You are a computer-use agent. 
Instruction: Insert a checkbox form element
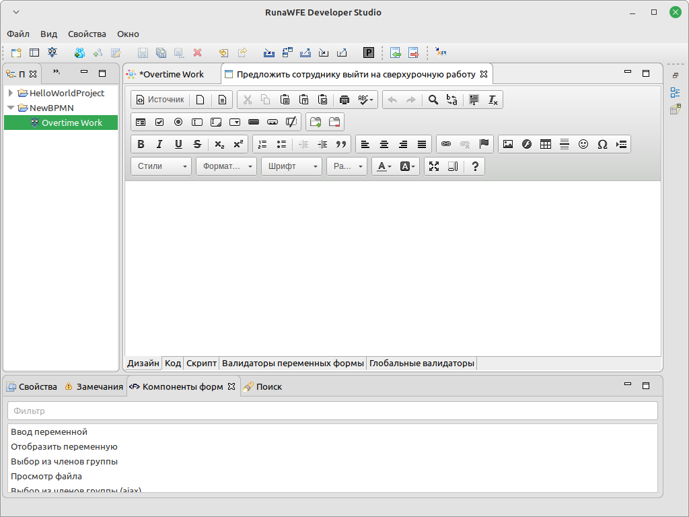(x=159, y=123)
